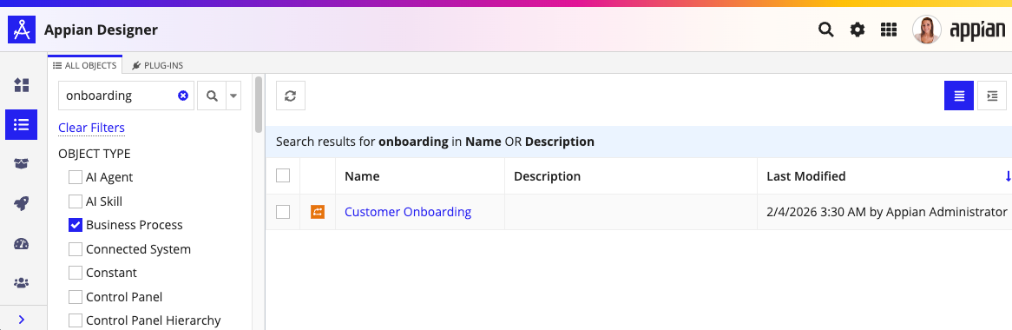1012x330 pixels.
Task: Check the Constant object type
Action: tap(76, 274)
